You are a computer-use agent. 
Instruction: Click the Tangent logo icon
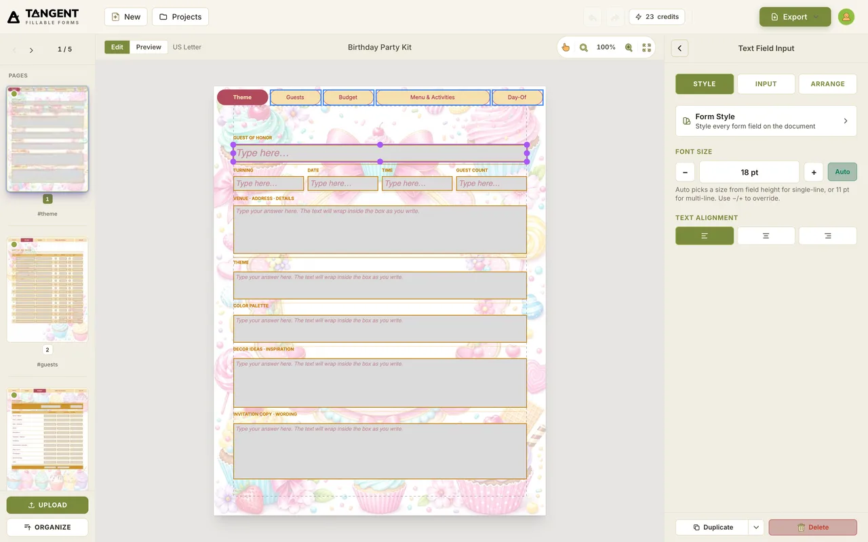(x=14, y=17)
